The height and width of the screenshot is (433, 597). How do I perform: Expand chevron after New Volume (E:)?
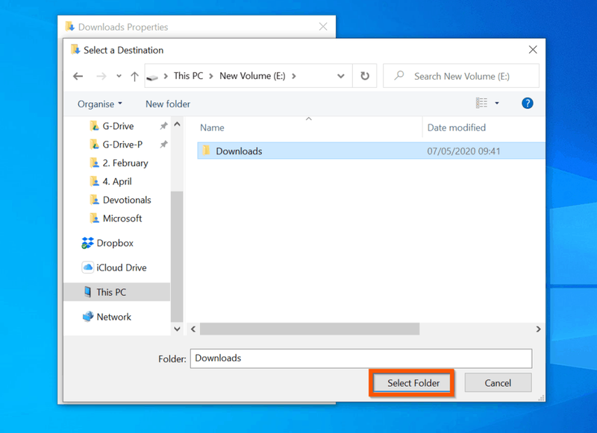point(293,76)
